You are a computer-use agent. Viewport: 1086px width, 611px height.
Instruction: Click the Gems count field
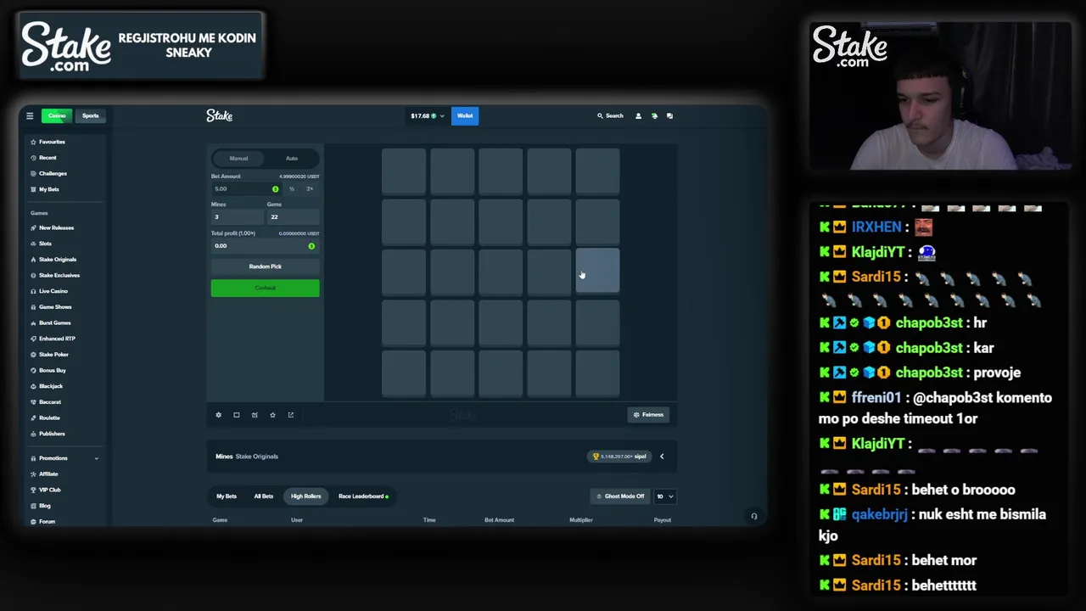pyautogui.click(x=293, y=217)
